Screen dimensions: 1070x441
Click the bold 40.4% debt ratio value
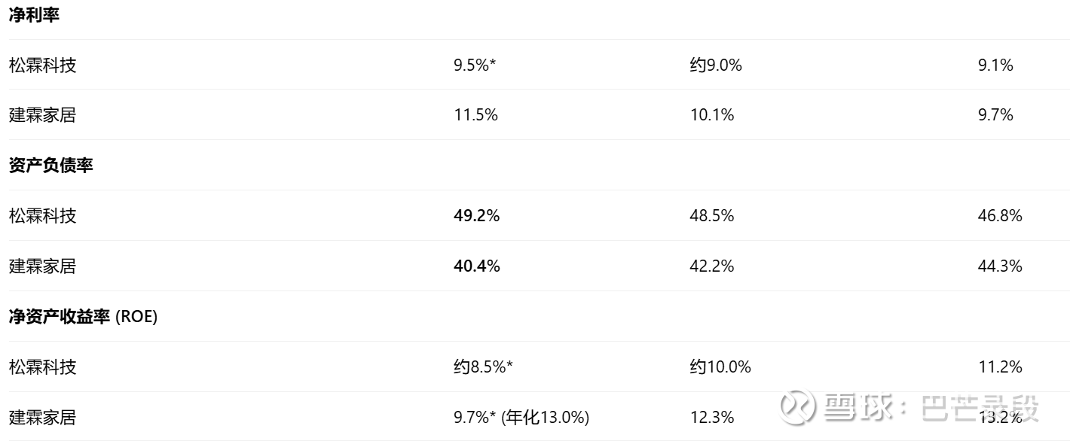(476, 266)
